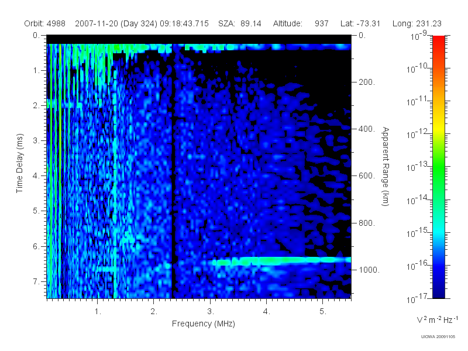Click the '7.' time delay tick label
Image resolution: width=468 pixels, height=351 pixels.
(x=36, y=281)
